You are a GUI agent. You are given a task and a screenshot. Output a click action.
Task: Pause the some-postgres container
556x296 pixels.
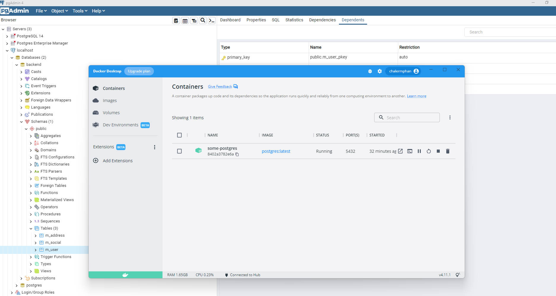pyautogui.click(x=419, y=151)
